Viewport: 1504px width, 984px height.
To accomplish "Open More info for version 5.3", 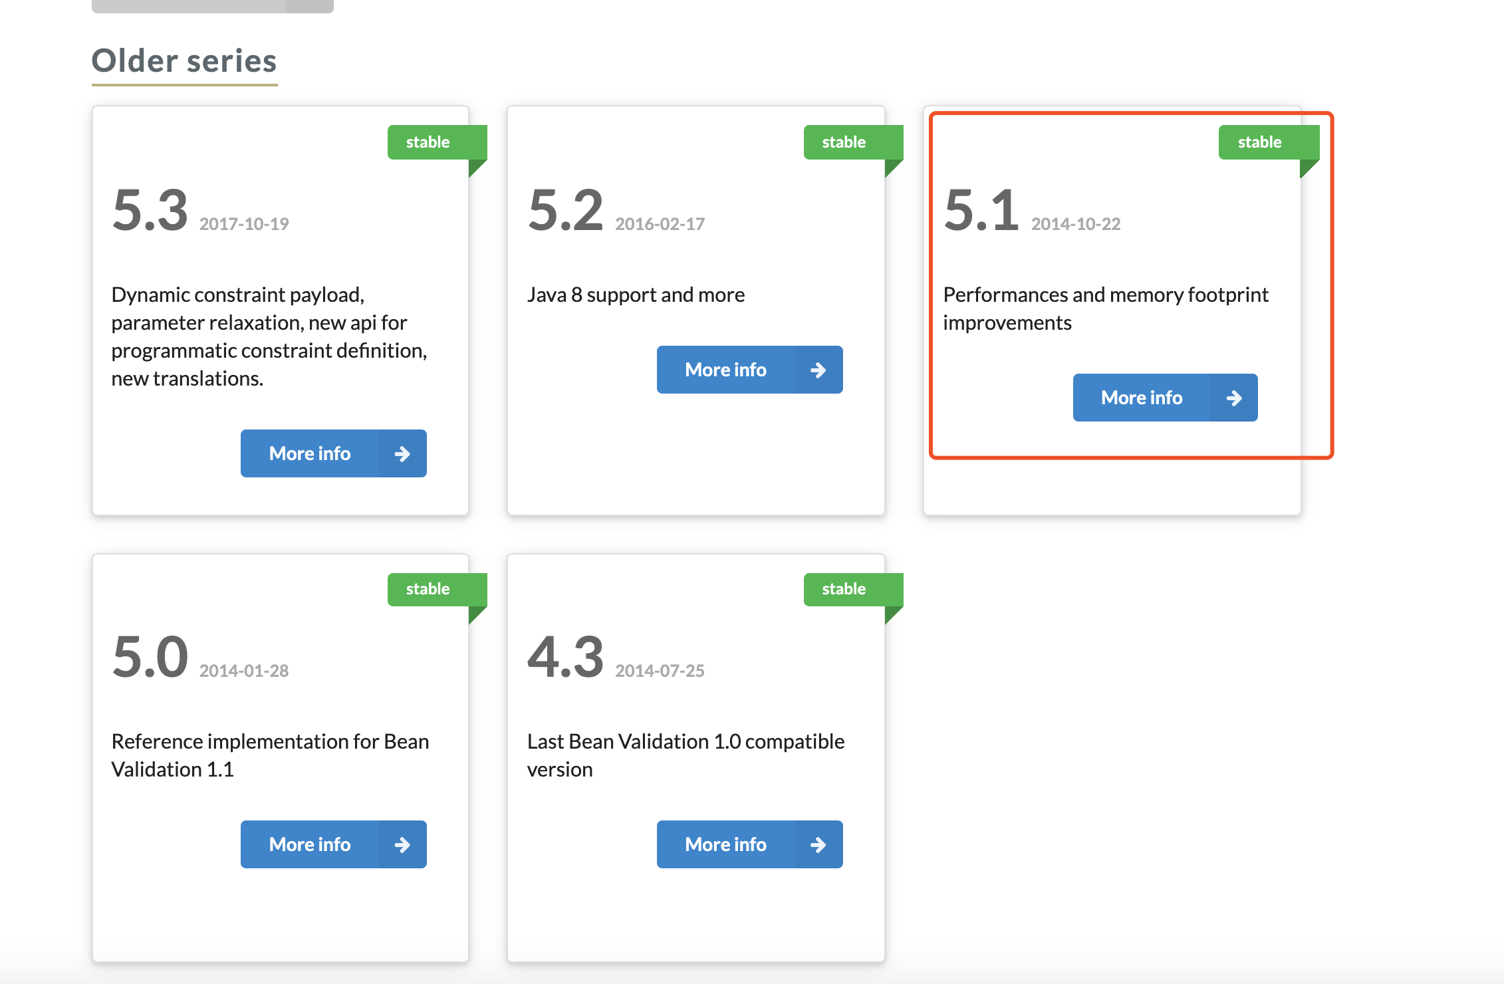I will click(x=310, y=453).
